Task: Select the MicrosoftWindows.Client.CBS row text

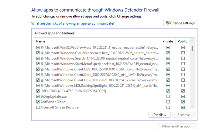Action: (100, 69)
